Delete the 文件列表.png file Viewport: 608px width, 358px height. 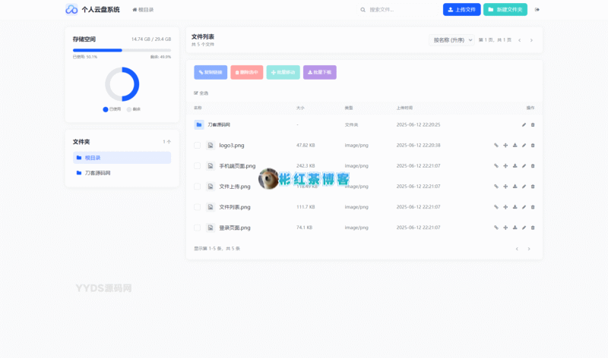(x=533, y=206)
